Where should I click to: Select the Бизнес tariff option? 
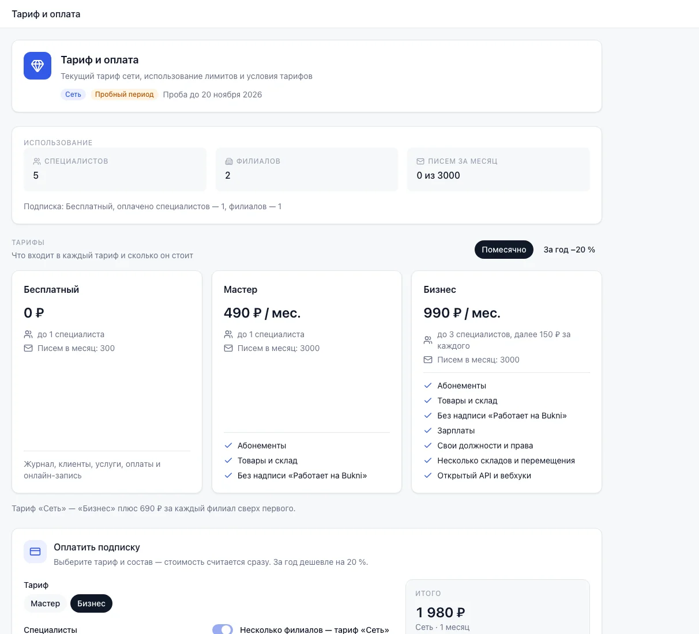(91, 603)
